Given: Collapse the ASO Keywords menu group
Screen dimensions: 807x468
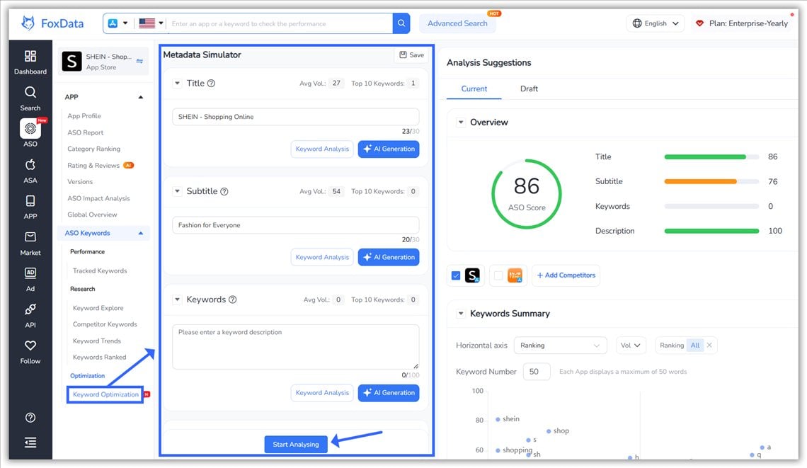Looking at the screenshot, I should pyautogui.click(x=140, y=233).
